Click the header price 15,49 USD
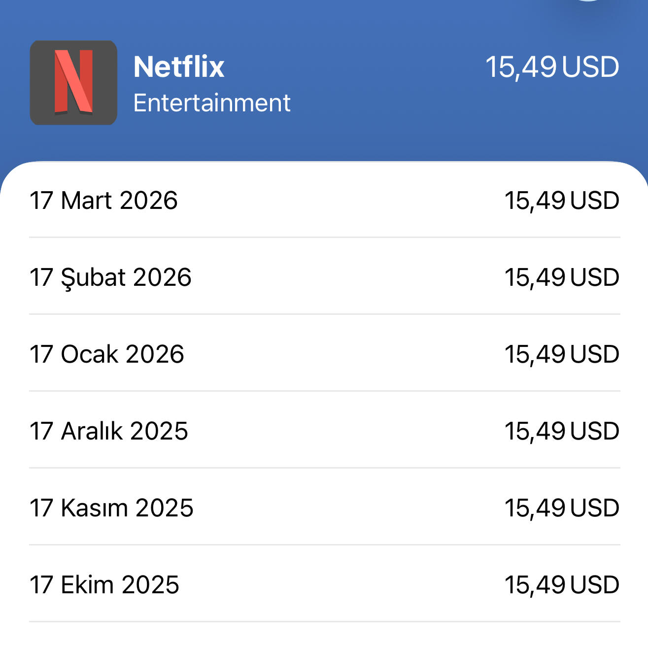The height and width of the screenshot is (648, 648). click(552, 67)
